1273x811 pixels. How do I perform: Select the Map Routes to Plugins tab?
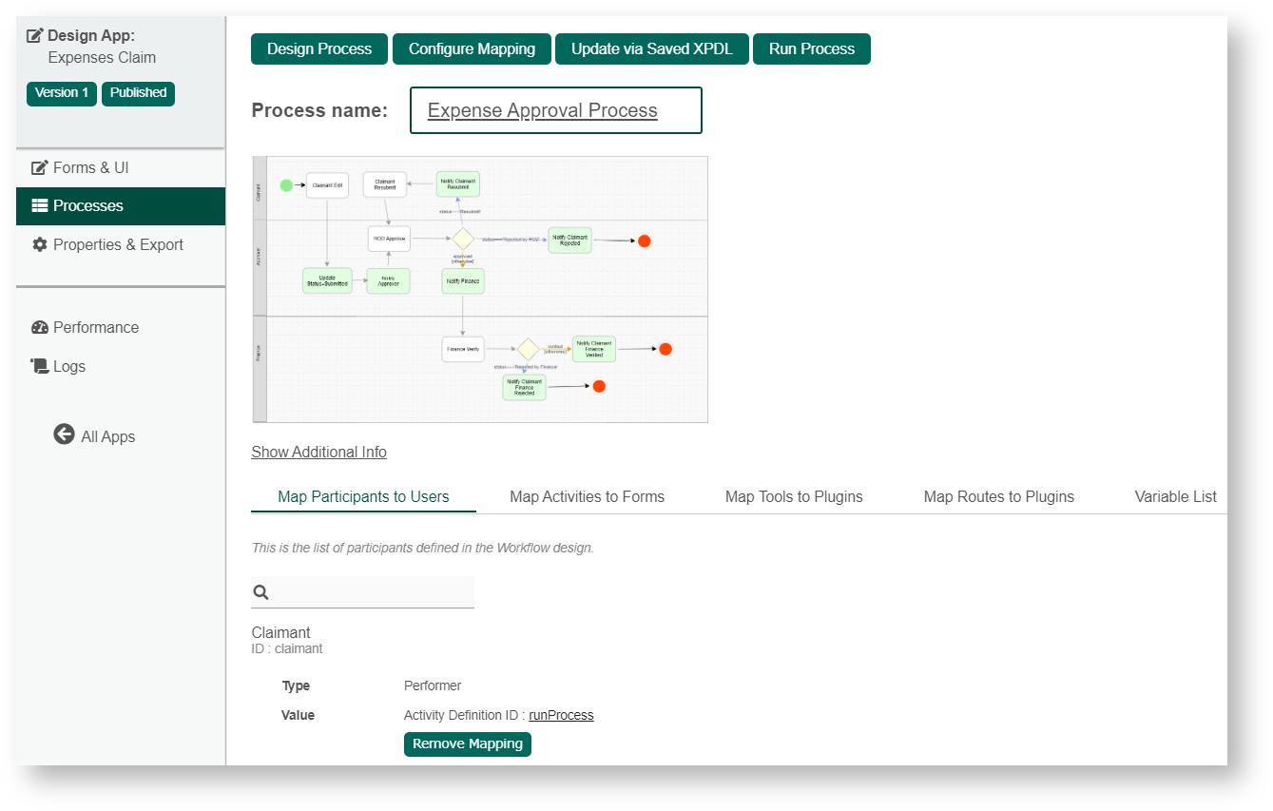998,496
